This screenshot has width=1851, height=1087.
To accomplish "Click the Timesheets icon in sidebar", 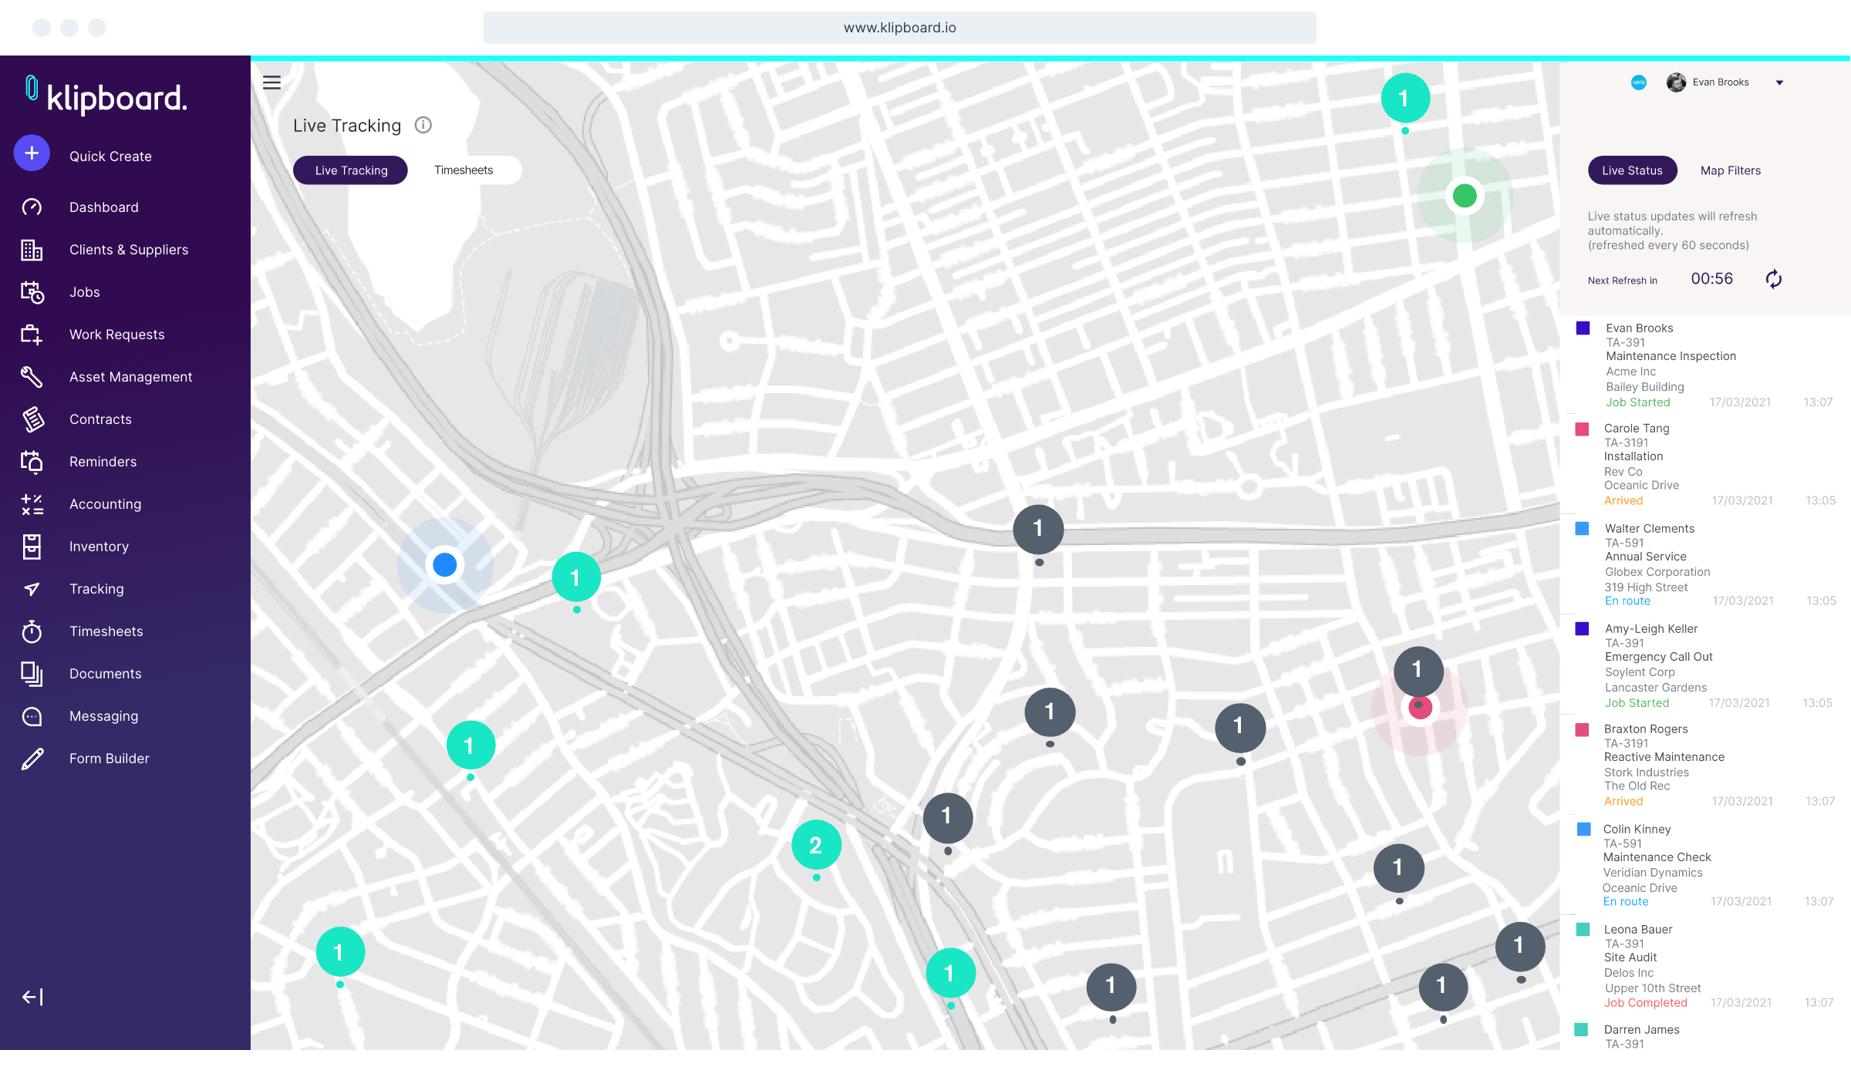I will click(x=31, y=630).
